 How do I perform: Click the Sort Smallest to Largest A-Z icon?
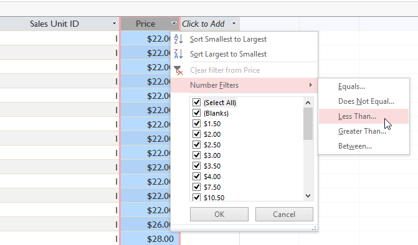(x=178, y=39)
